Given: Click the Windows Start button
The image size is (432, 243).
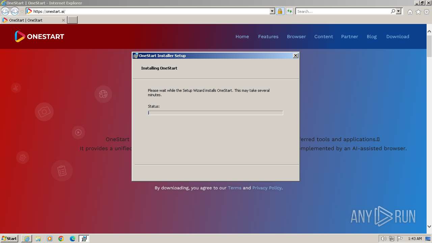Looking at the screenshot, I should [9, 239].
